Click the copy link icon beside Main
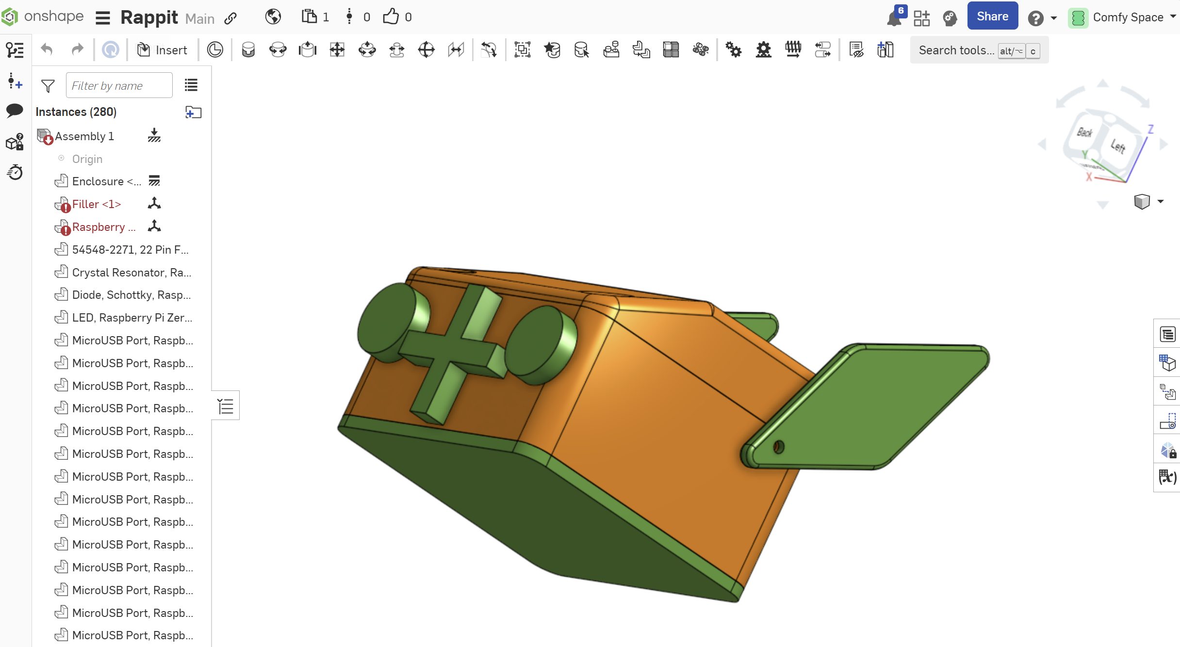Image resolution: width=1180 pixels, height=647 pixels. point(230,18)
